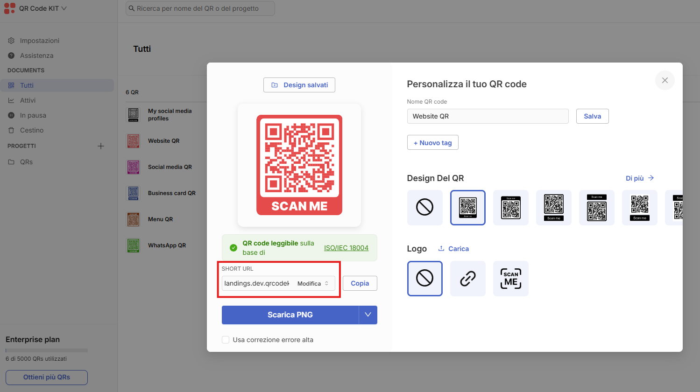This screenshot has width=700, height=392.
Task: Open the Menu QR brown thumbnail
Action: click(x=133, y=219)
